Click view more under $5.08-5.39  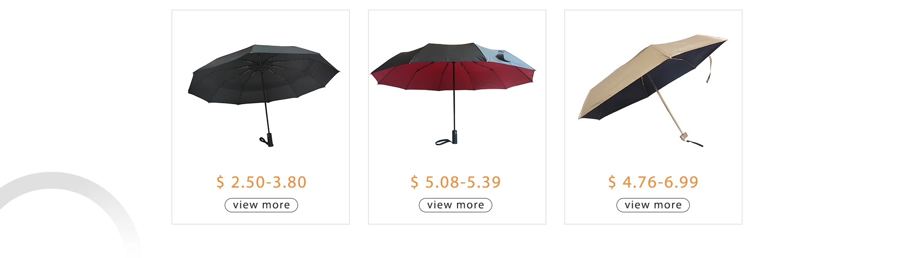456,205
